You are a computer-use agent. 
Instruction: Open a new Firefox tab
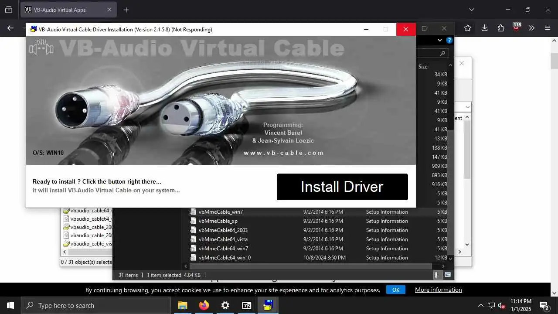pos(126,10)
